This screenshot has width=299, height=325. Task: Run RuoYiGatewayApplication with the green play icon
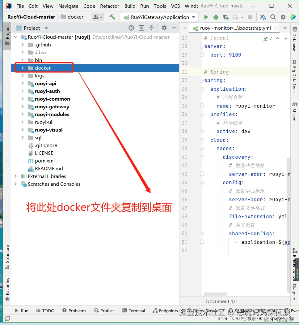pos(206,17)
